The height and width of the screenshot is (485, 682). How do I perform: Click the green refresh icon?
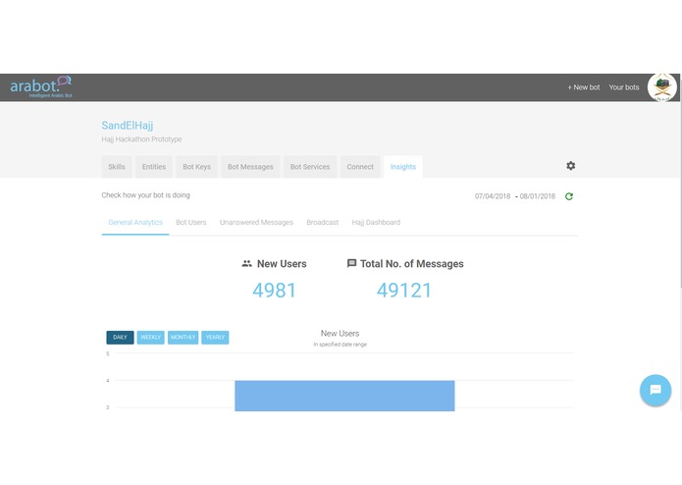pos(569,196)
